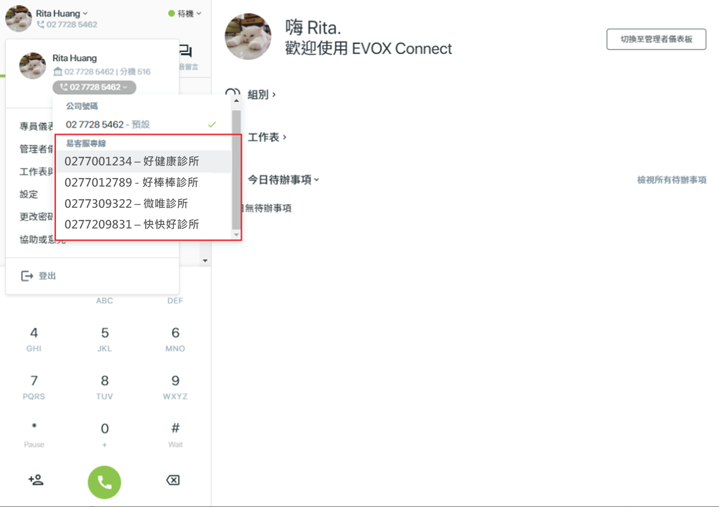The width and height of the screenshot is (719, 507).
Task: Select 0277001234 好健康診所 number
Action: (x=143, y=161)
